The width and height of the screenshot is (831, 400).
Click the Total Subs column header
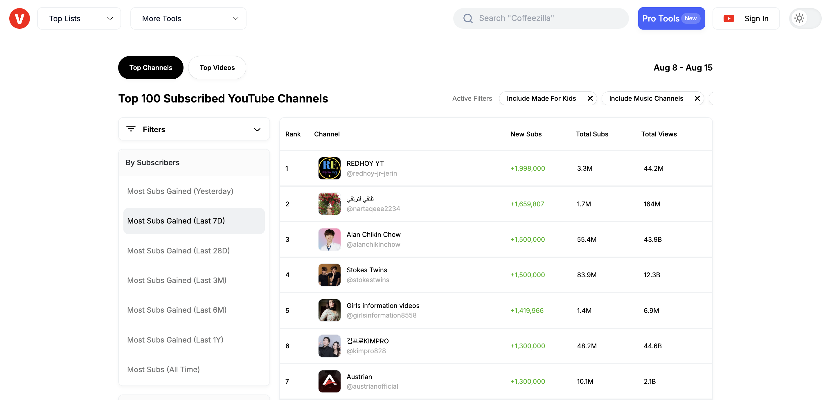pyautogui.click(x=592, y=134)
